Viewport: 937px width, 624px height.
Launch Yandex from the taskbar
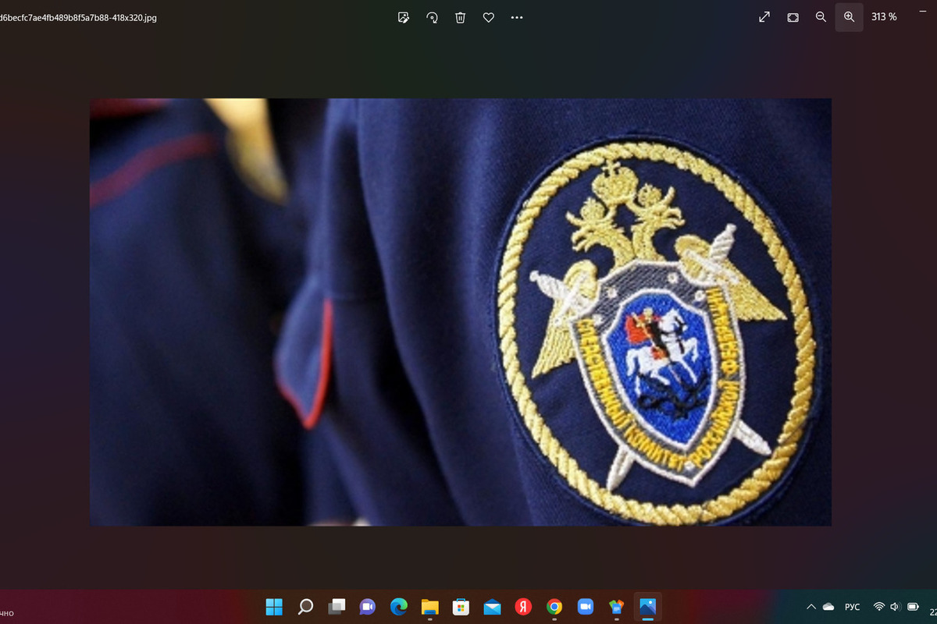[x=523, y=607]
